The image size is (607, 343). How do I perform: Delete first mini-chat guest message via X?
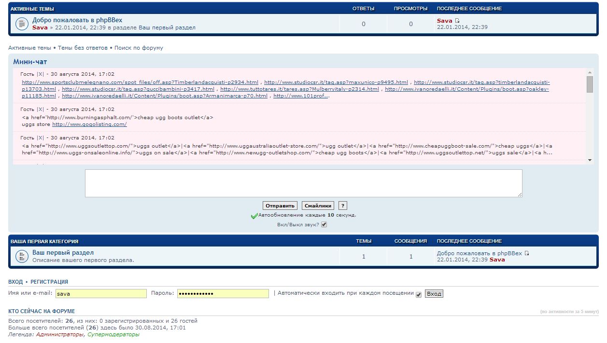pos(40,74)
